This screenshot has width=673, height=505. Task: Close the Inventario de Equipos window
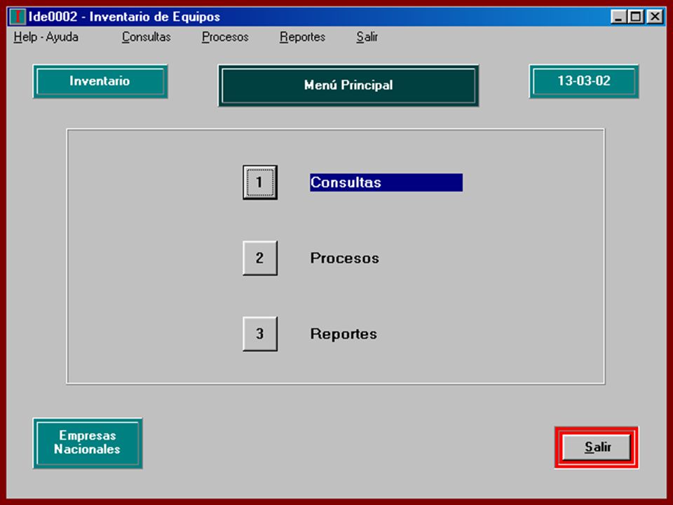click(655, 17)
